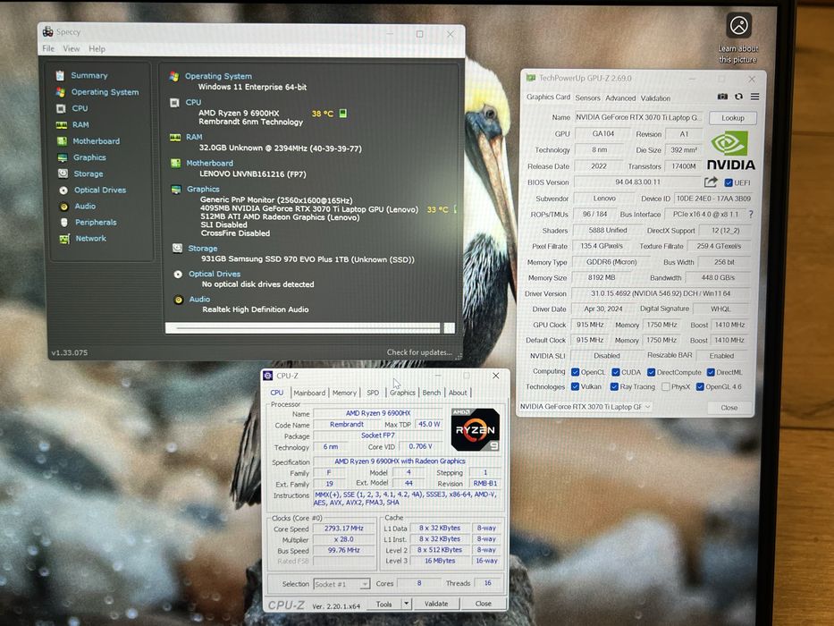
Task: Click the Validate button in CPU-Z
Action: pos(436,604)
